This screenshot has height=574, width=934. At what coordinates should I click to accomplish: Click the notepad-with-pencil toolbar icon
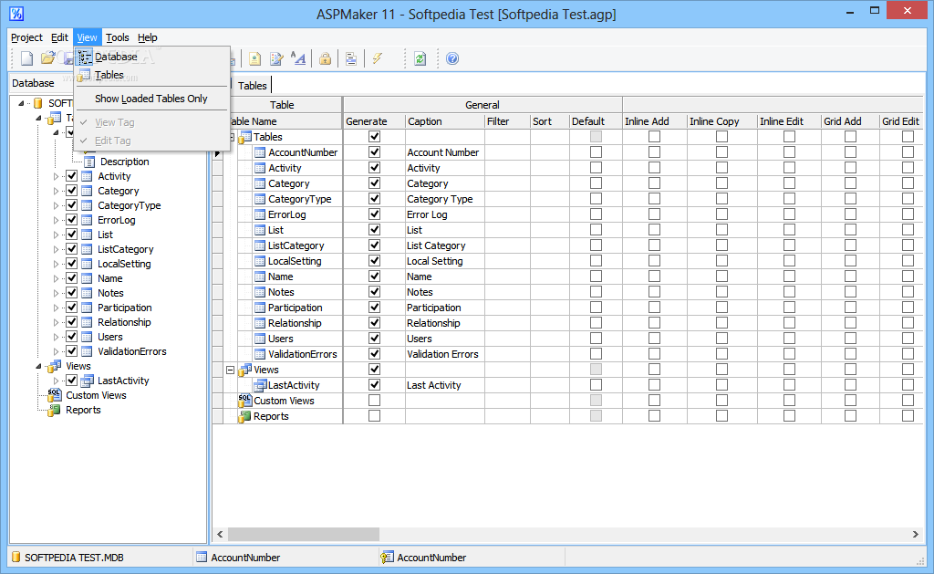click(x=277, y=58)
